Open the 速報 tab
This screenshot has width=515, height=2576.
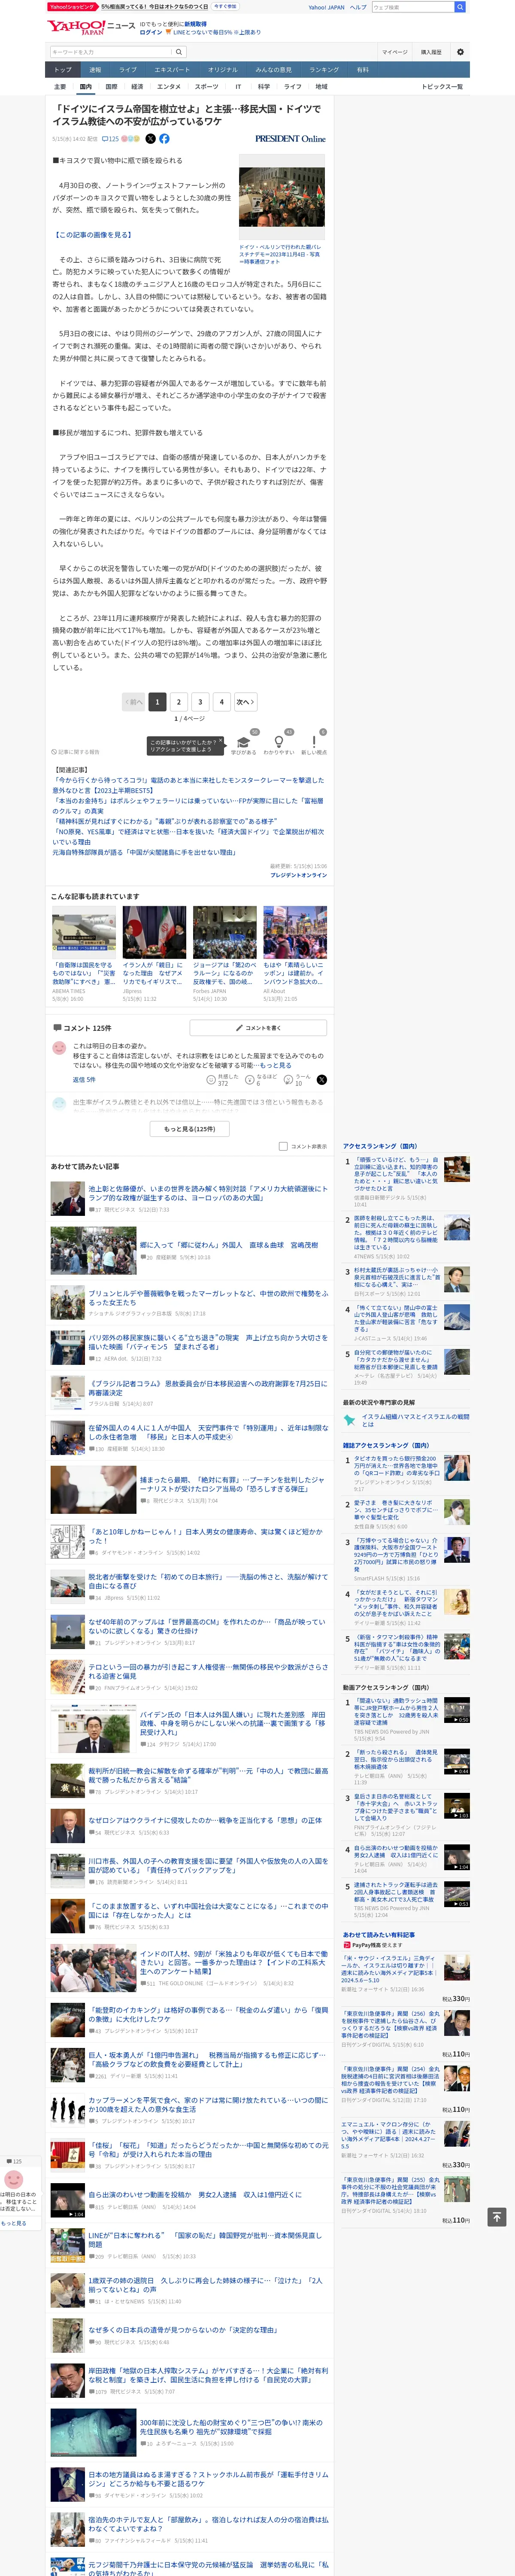(95, 70)
